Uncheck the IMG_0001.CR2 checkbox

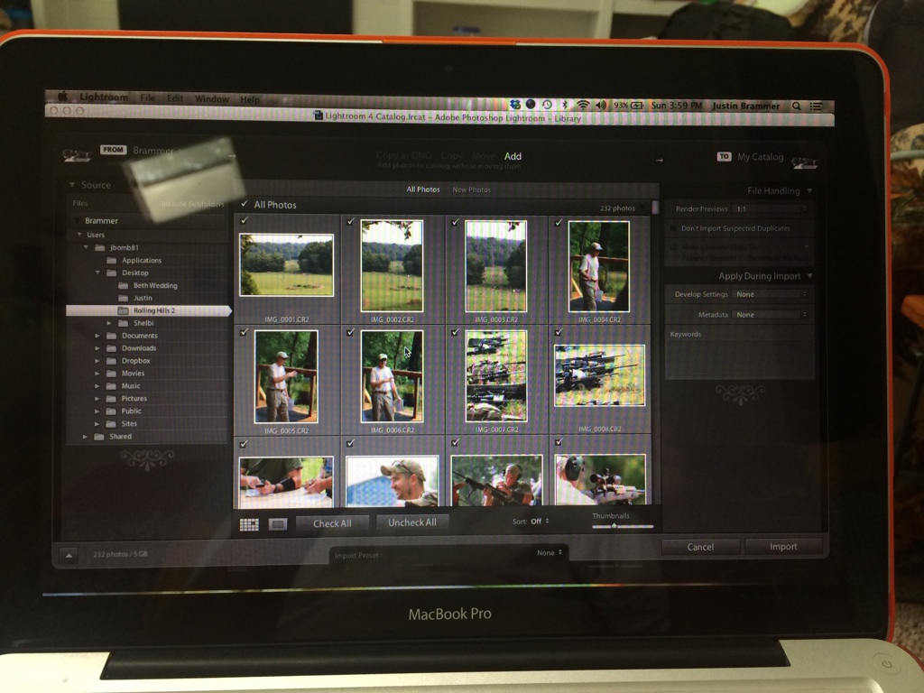[244, 220]
